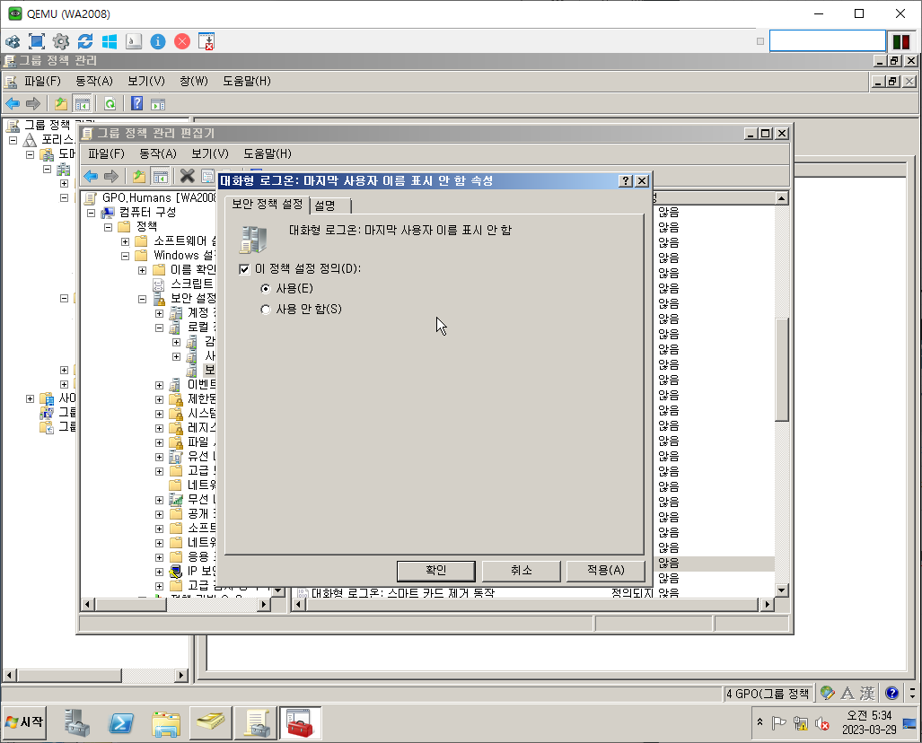Click the QEMU fullscreen icon

[37, 41]
